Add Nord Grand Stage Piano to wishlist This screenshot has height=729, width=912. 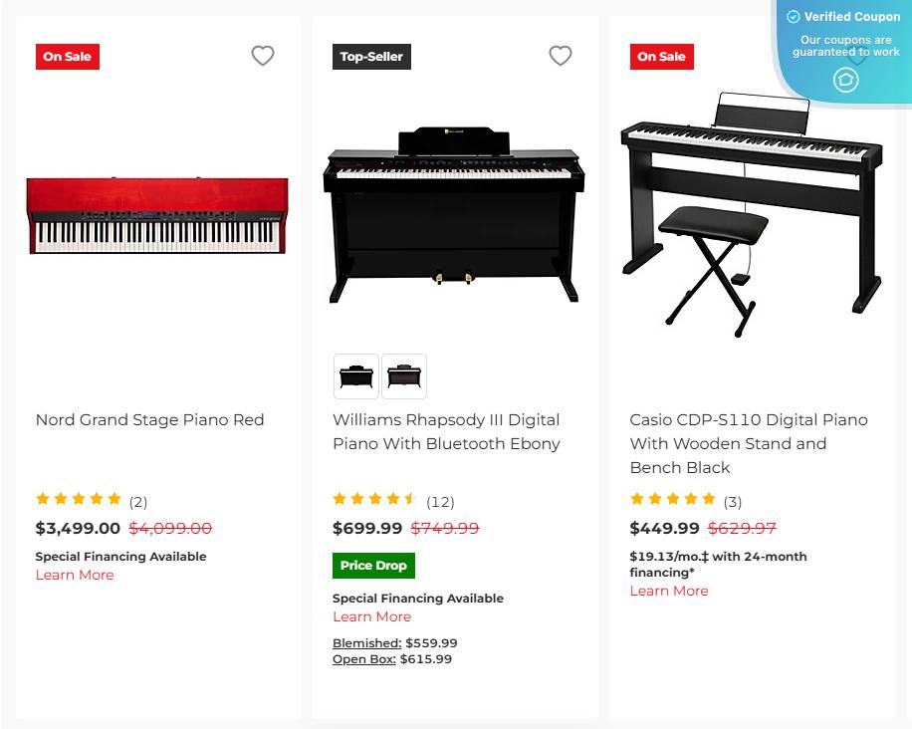coord(263,56)
